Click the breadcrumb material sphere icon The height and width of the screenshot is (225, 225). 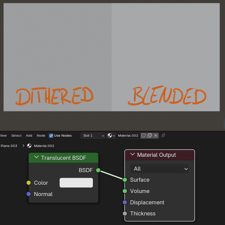[29, 146]
